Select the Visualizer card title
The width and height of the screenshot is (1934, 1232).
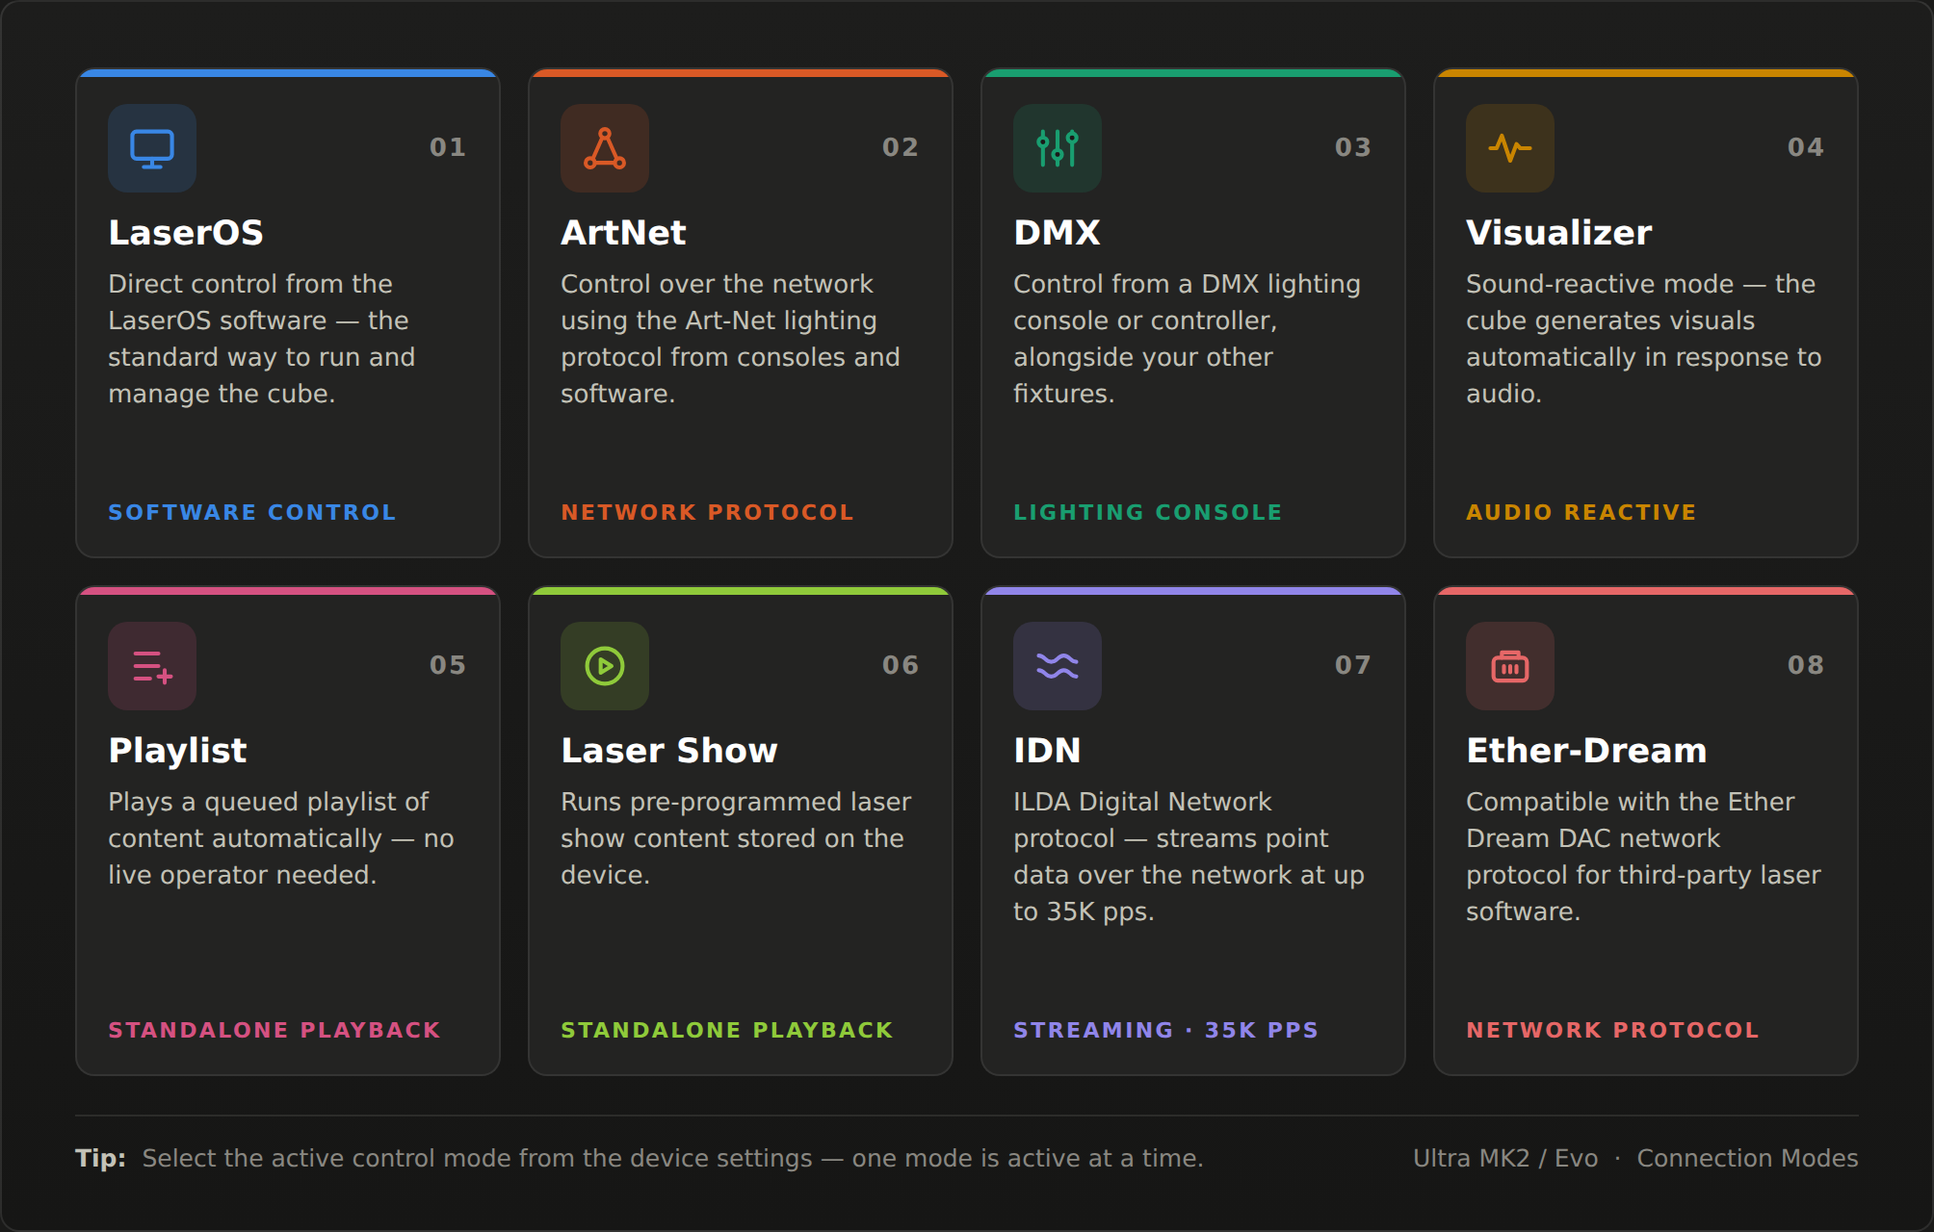[1559, 233]
